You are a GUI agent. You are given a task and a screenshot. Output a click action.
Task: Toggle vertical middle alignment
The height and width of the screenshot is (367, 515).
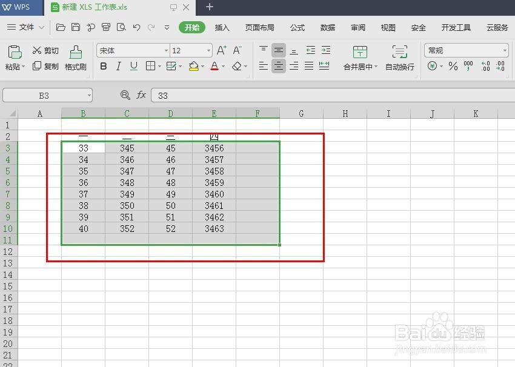279,50
